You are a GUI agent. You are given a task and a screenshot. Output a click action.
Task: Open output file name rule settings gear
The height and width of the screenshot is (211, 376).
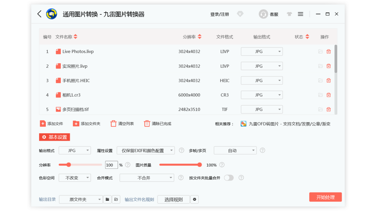[194, 200]
